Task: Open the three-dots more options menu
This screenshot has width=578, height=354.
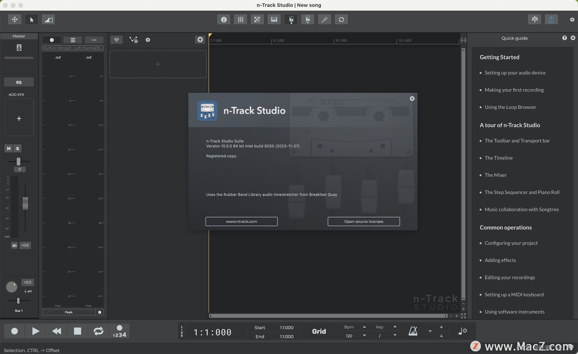Action: pyautogui.click(x=94, y=40)
